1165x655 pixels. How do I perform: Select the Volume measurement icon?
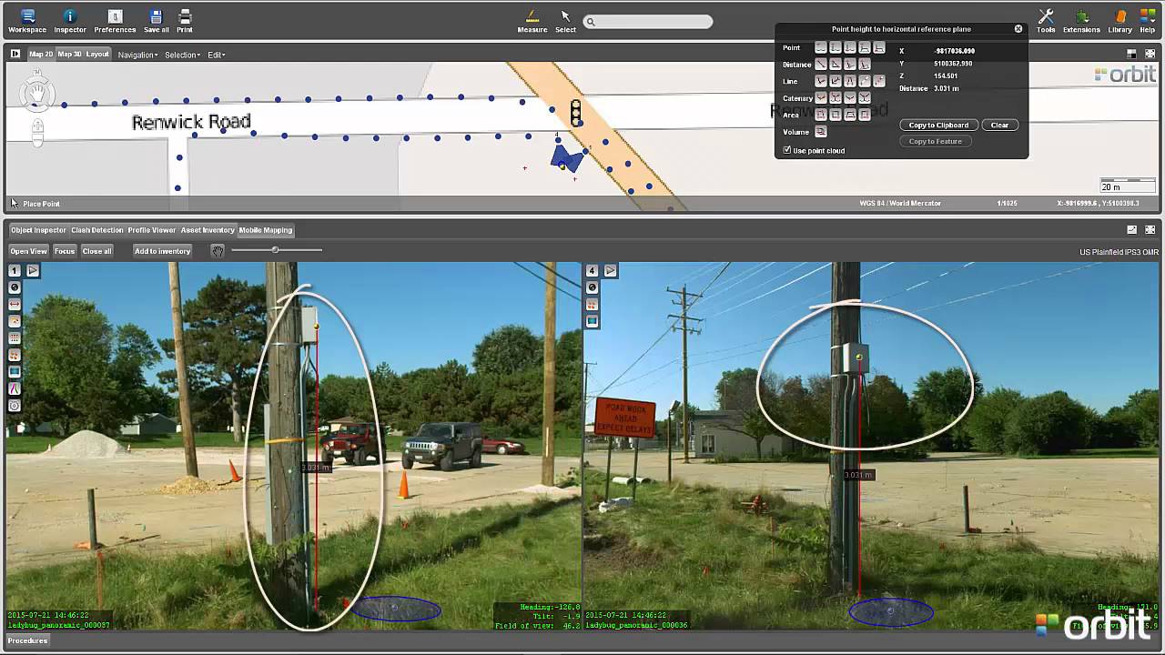[x=821, y=132]
